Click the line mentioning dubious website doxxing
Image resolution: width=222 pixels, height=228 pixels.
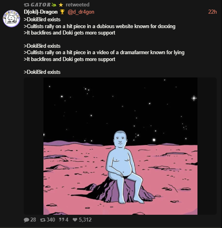pos(99,26)
